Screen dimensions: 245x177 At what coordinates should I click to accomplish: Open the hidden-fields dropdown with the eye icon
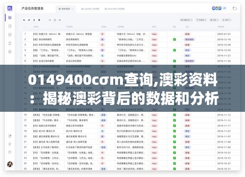tap(186, 20)
